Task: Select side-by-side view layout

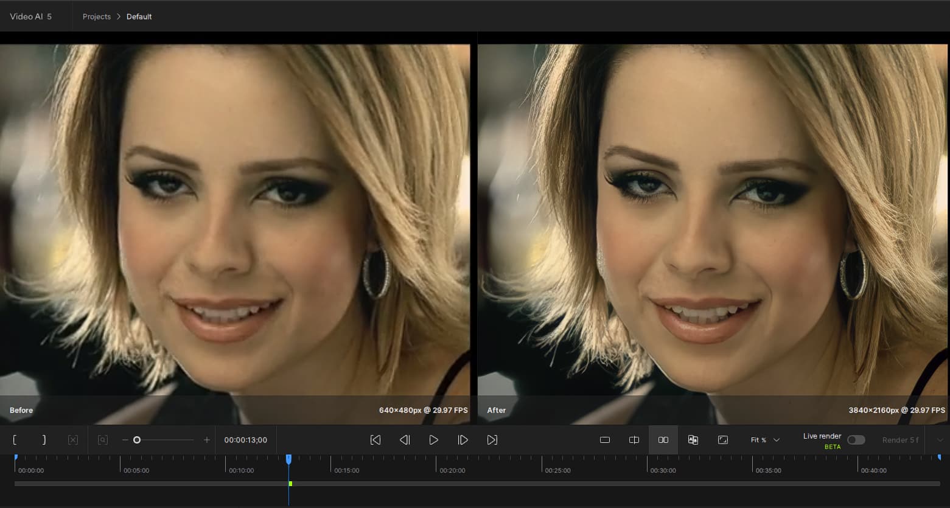Action: pyautogui.click(x=663, y=440)
